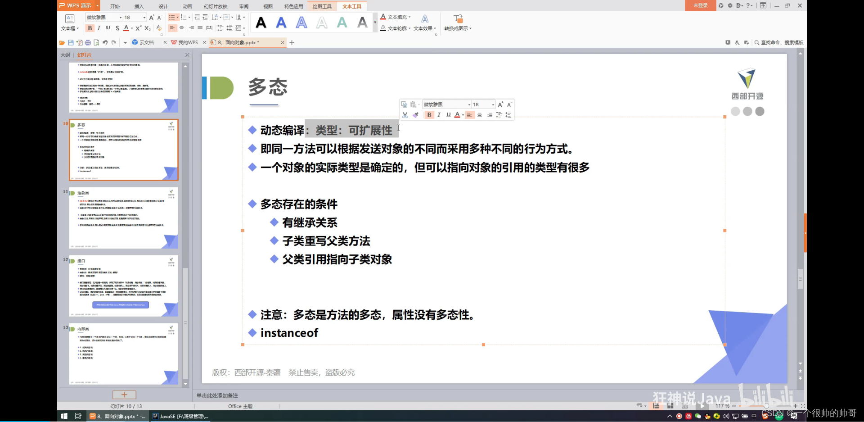Open the 开始 ribbon tab
This screenshot has width=864, height=422.
115,6
